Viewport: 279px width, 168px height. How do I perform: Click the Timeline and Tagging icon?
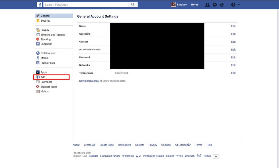(38, 35)
